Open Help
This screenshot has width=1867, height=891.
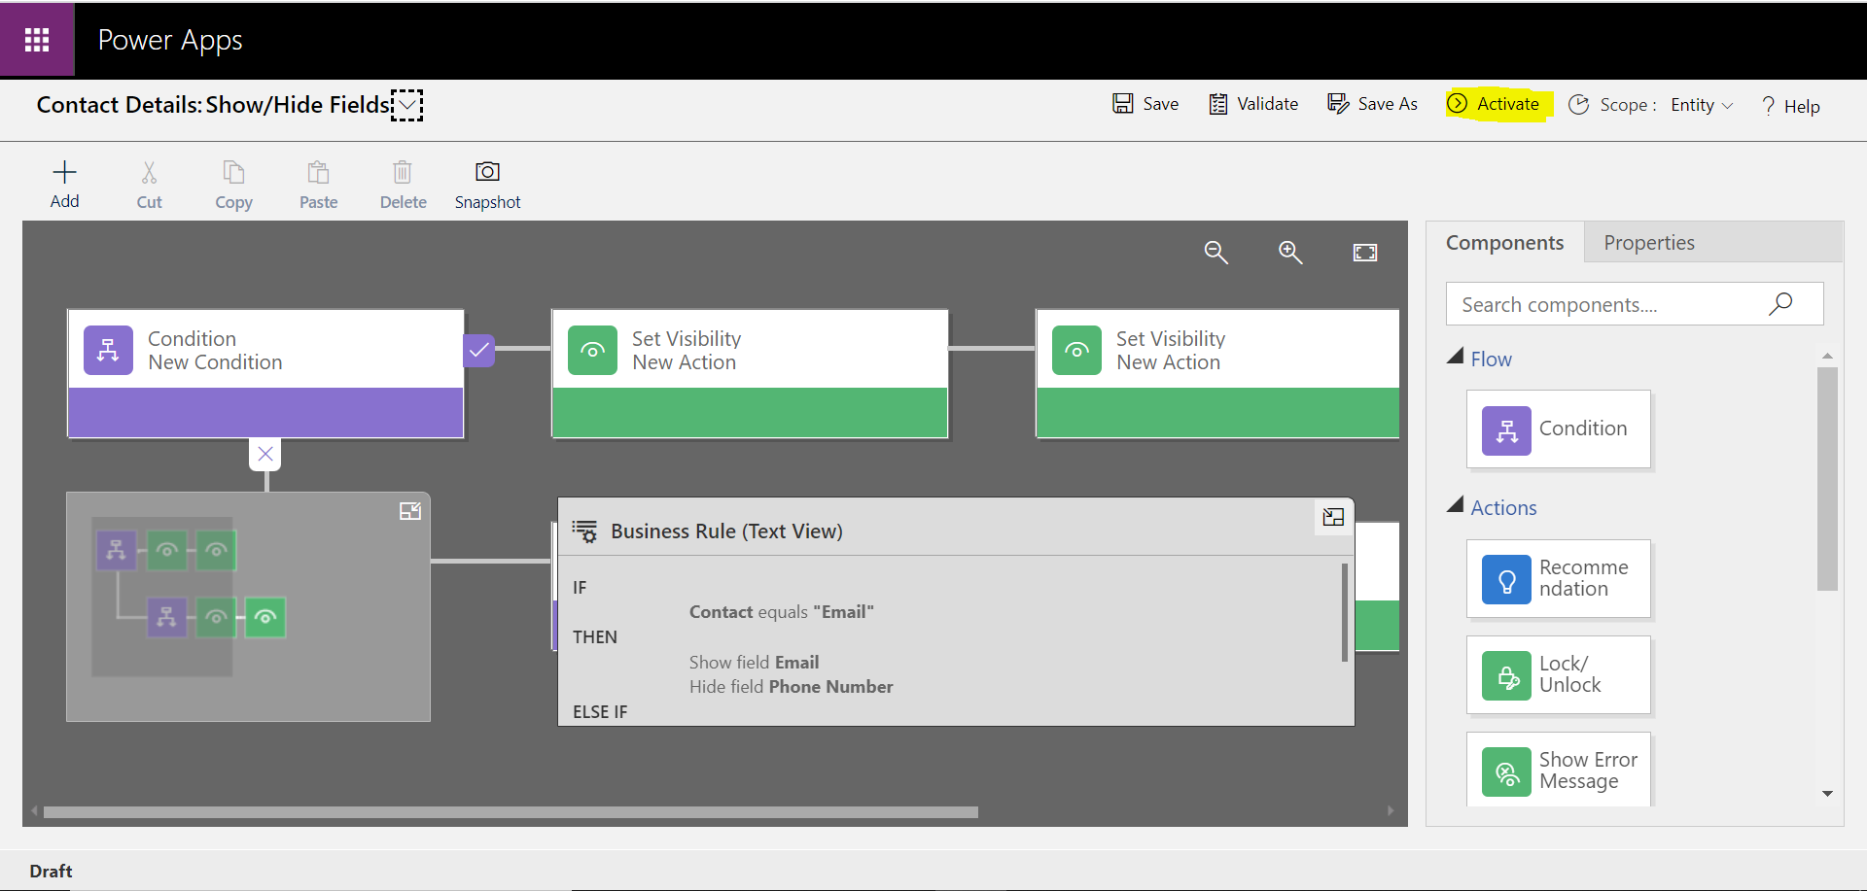tap(1790, 106)
